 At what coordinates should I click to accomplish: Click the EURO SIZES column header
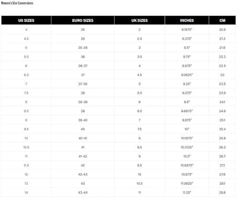83,20
